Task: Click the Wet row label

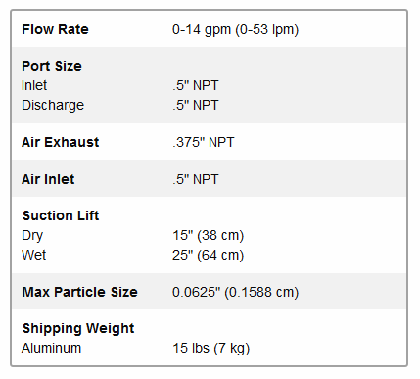Action: pos(34,255)
